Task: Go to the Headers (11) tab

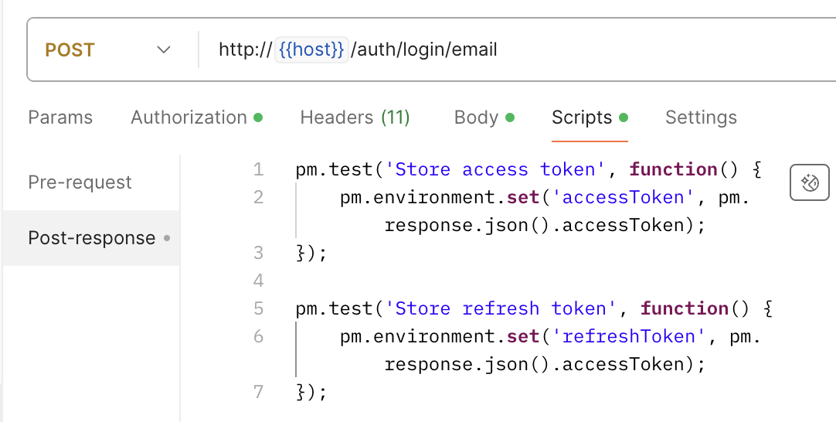Action: click(355, 117)
